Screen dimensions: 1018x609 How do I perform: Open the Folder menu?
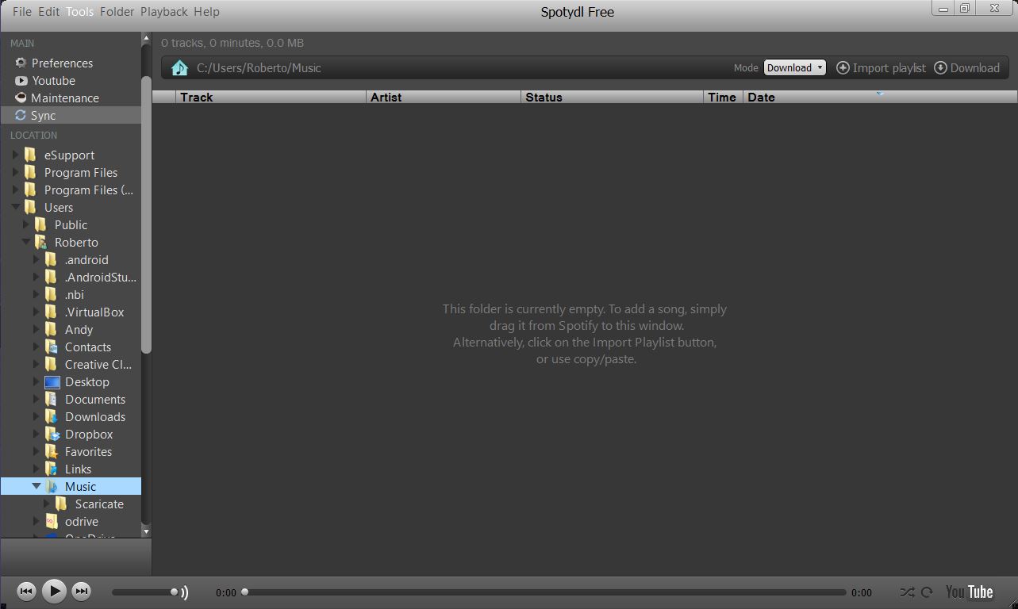(117, 12)
